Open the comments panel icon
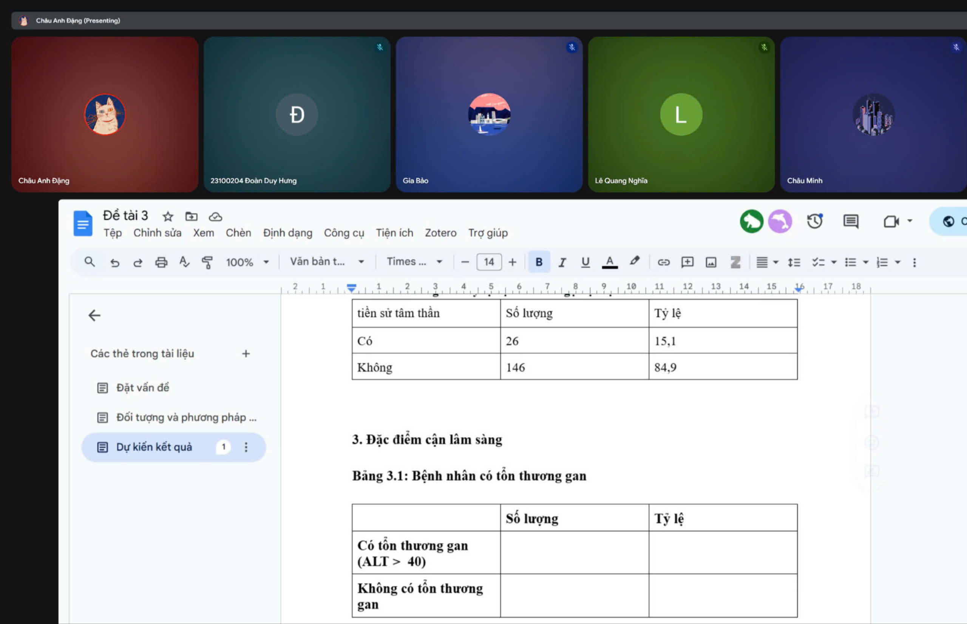Viewport: 967px width, 624px height. (x=850, y=221)
